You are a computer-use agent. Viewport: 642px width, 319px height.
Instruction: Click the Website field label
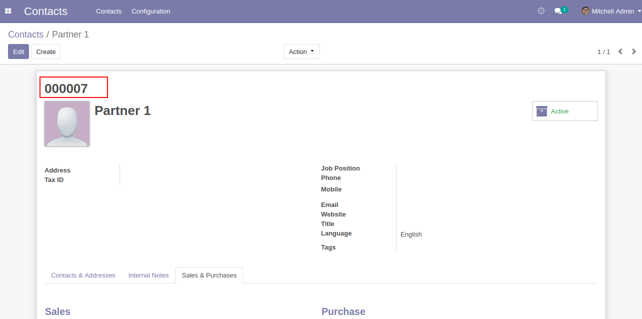pyautogui.click(x=333, y=214)
